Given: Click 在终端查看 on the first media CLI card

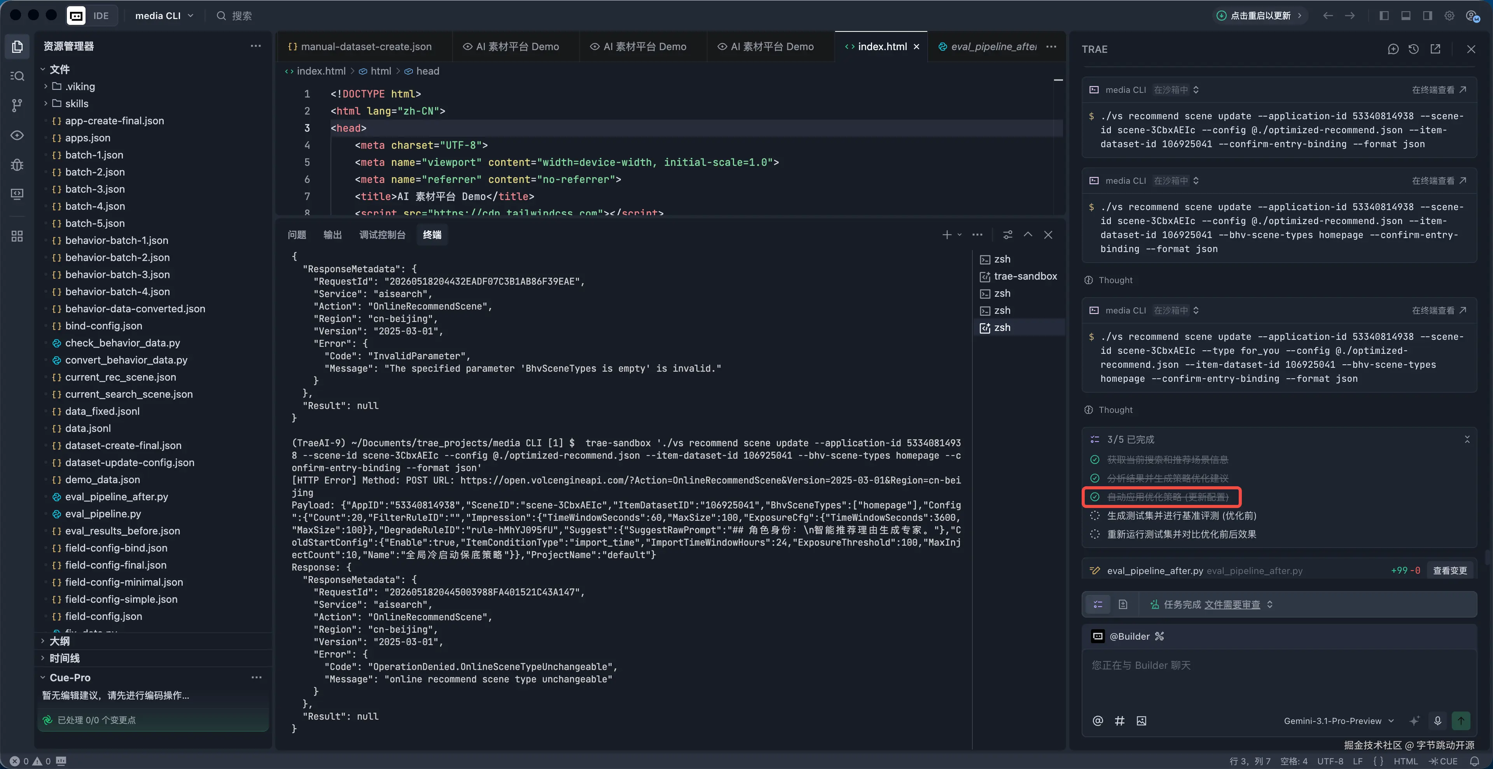Looking at the screenshot, I should pyautogui.click(x=1439, y=90).
